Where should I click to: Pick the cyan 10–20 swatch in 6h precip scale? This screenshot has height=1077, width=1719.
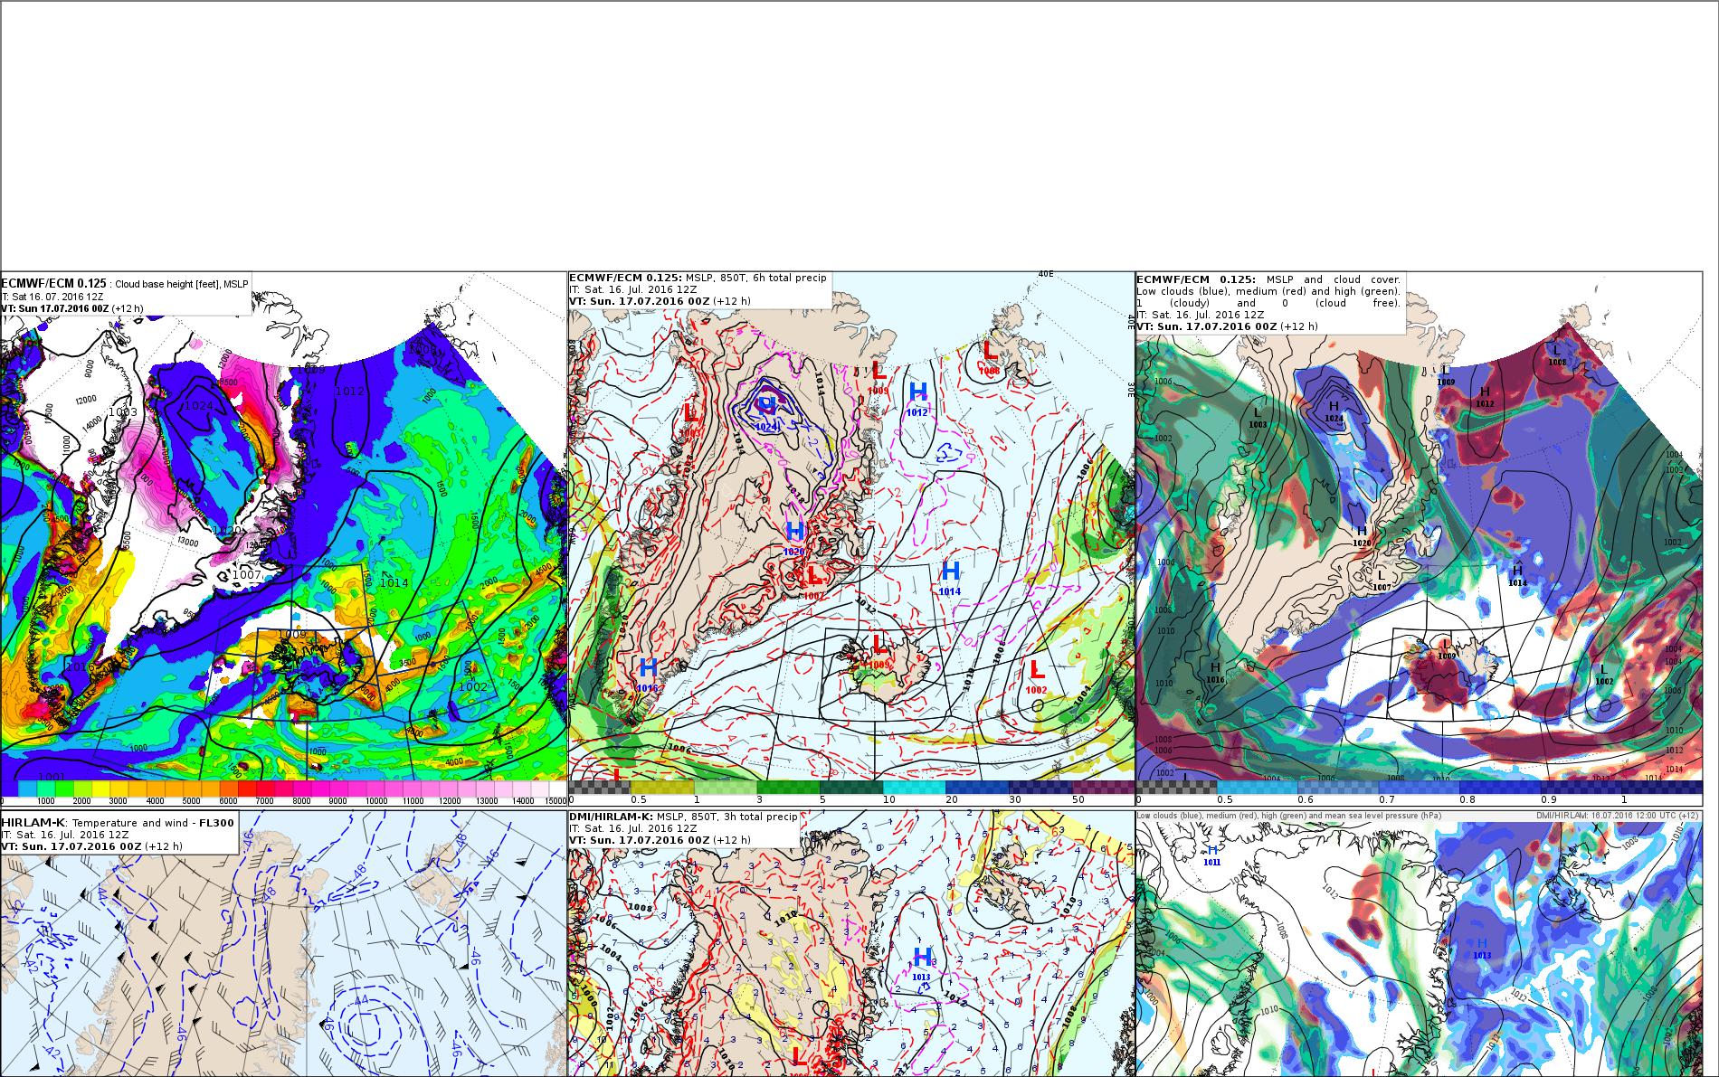point(916,788)
